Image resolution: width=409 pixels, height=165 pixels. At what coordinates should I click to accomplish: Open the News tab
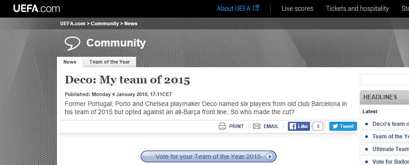[x=70, y=62]
